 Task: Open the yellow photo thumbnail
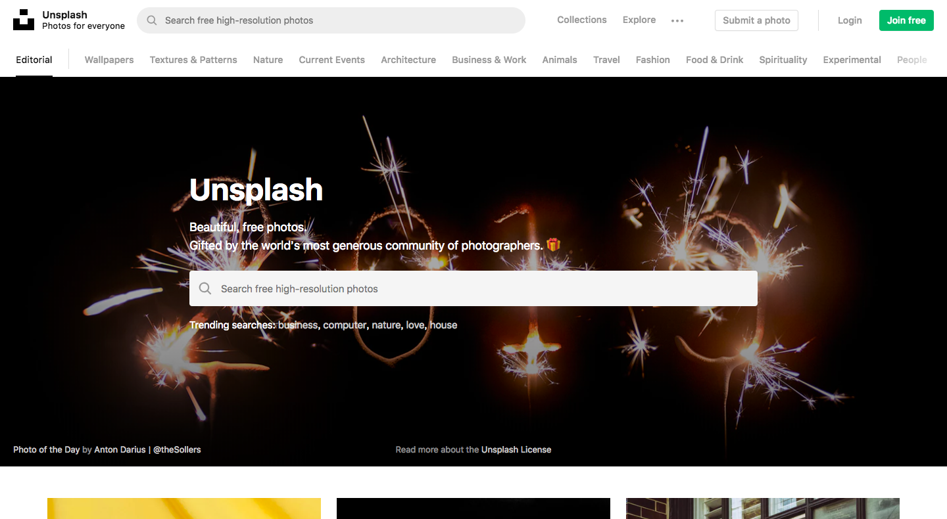[184, 508]
